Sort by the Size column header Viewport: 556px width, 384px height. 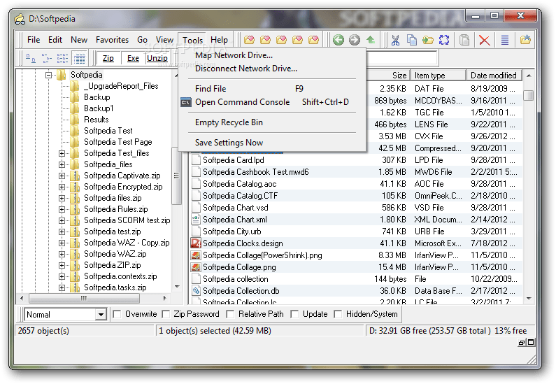[x=388, y=75]
